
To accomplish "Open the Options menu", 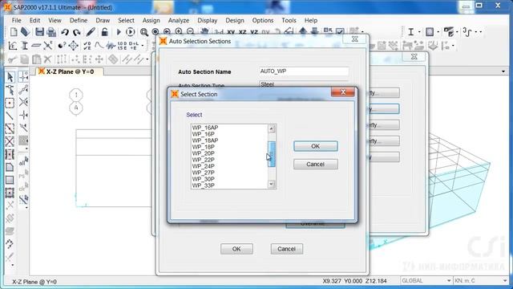I will tap(263, 20).
